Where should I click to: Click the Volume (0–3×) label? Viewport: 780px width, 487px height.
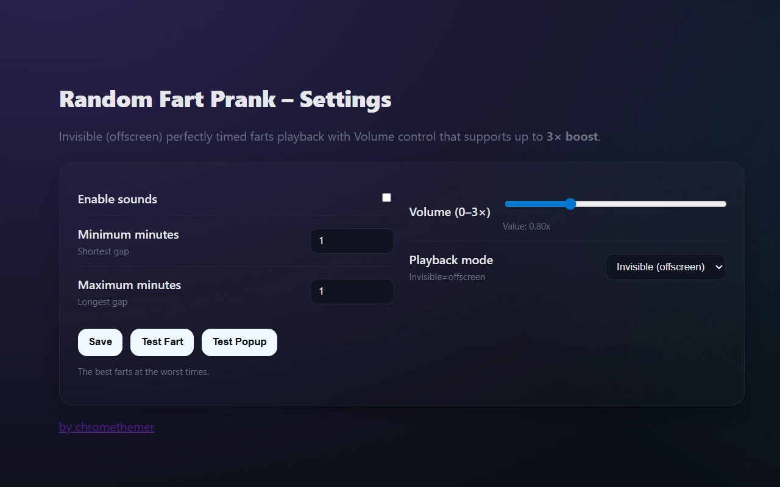click(450, 212)
